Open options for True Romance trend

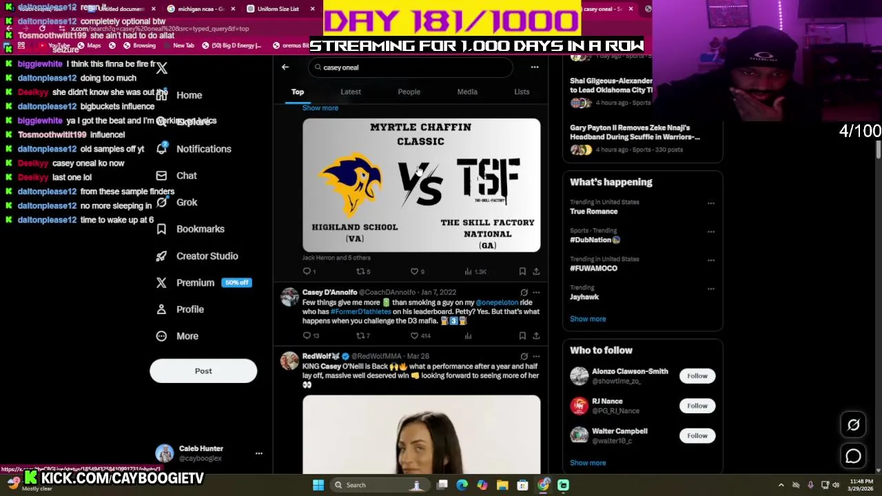click(x=711, y=203)
